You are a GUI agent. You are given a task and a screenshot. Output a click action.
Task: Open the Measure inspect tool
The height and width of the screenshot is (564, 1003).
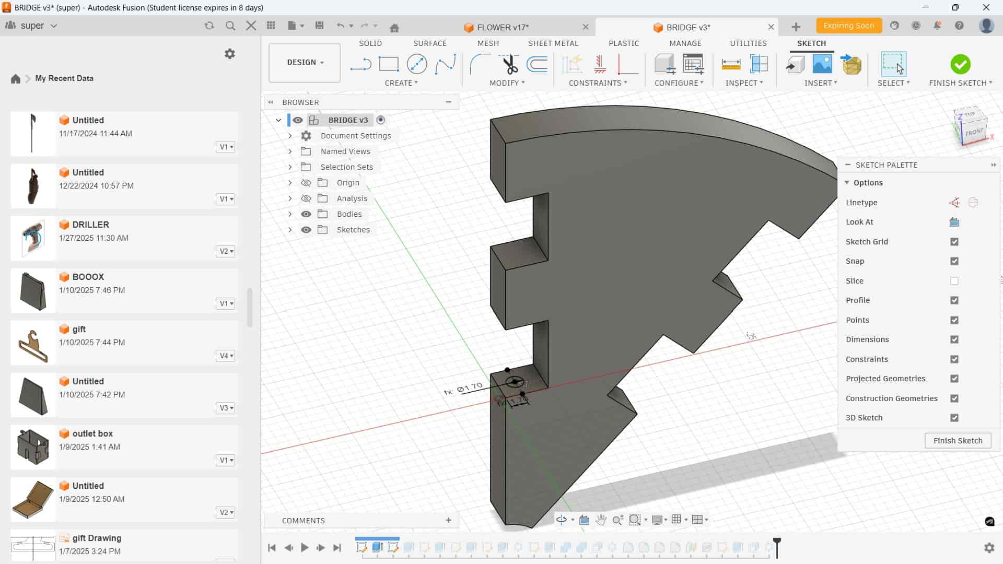point(731,64)
